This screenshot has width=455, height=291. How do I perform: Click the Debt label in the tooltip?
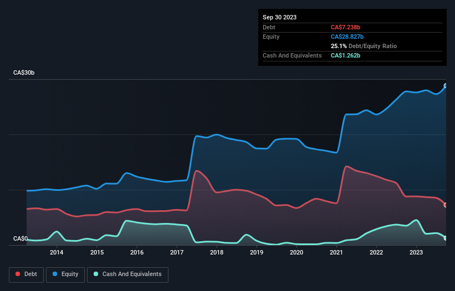click(x=269, y=27)
